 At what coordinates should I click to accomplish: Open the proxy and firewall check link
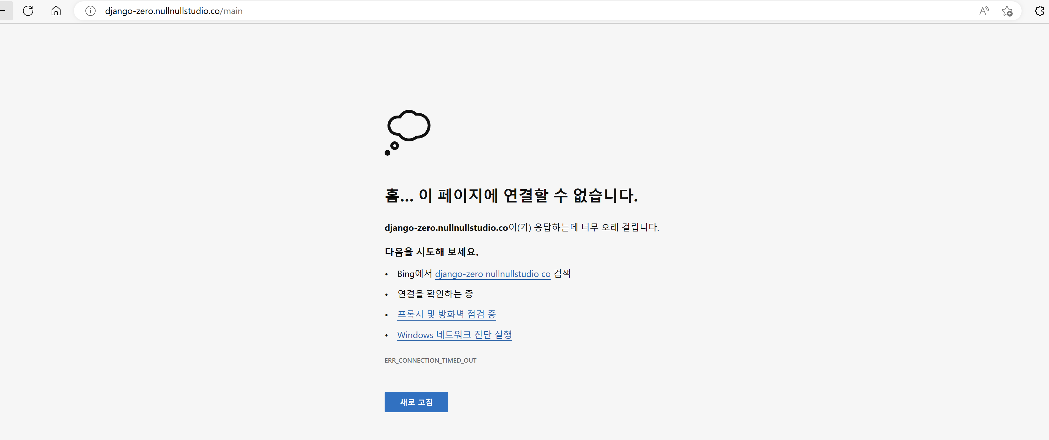tap(446, 314)
